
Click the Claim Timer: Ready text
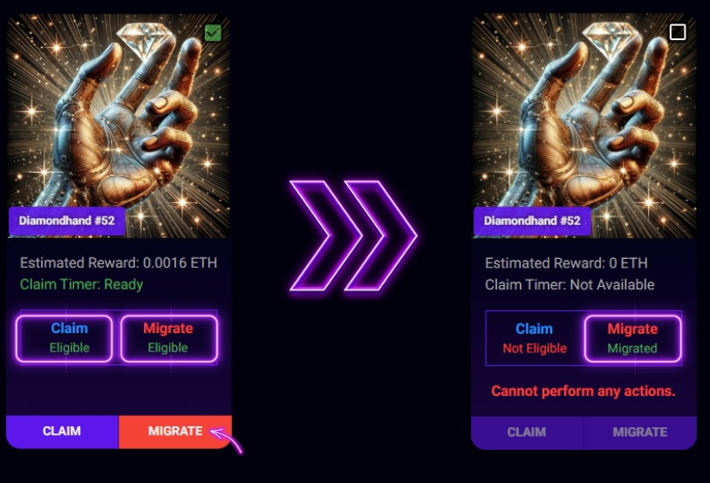(81, 285)
